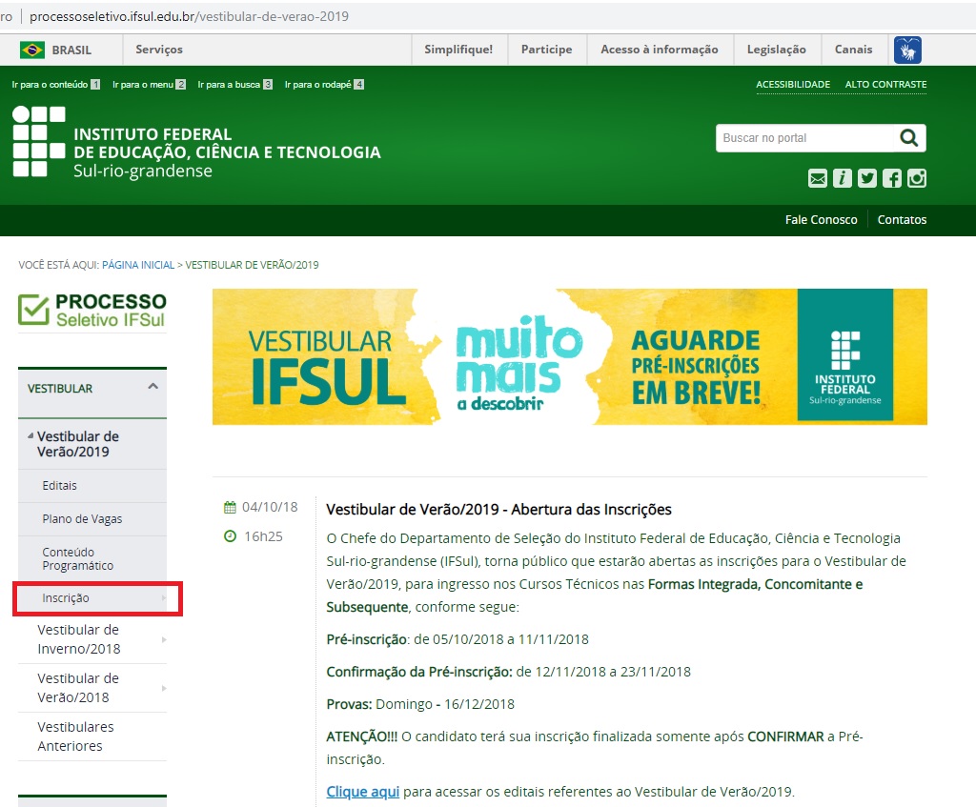Click the browser address bar URL
The width and height of the screenshot is (976, 807).
click(x=190, y=17)
